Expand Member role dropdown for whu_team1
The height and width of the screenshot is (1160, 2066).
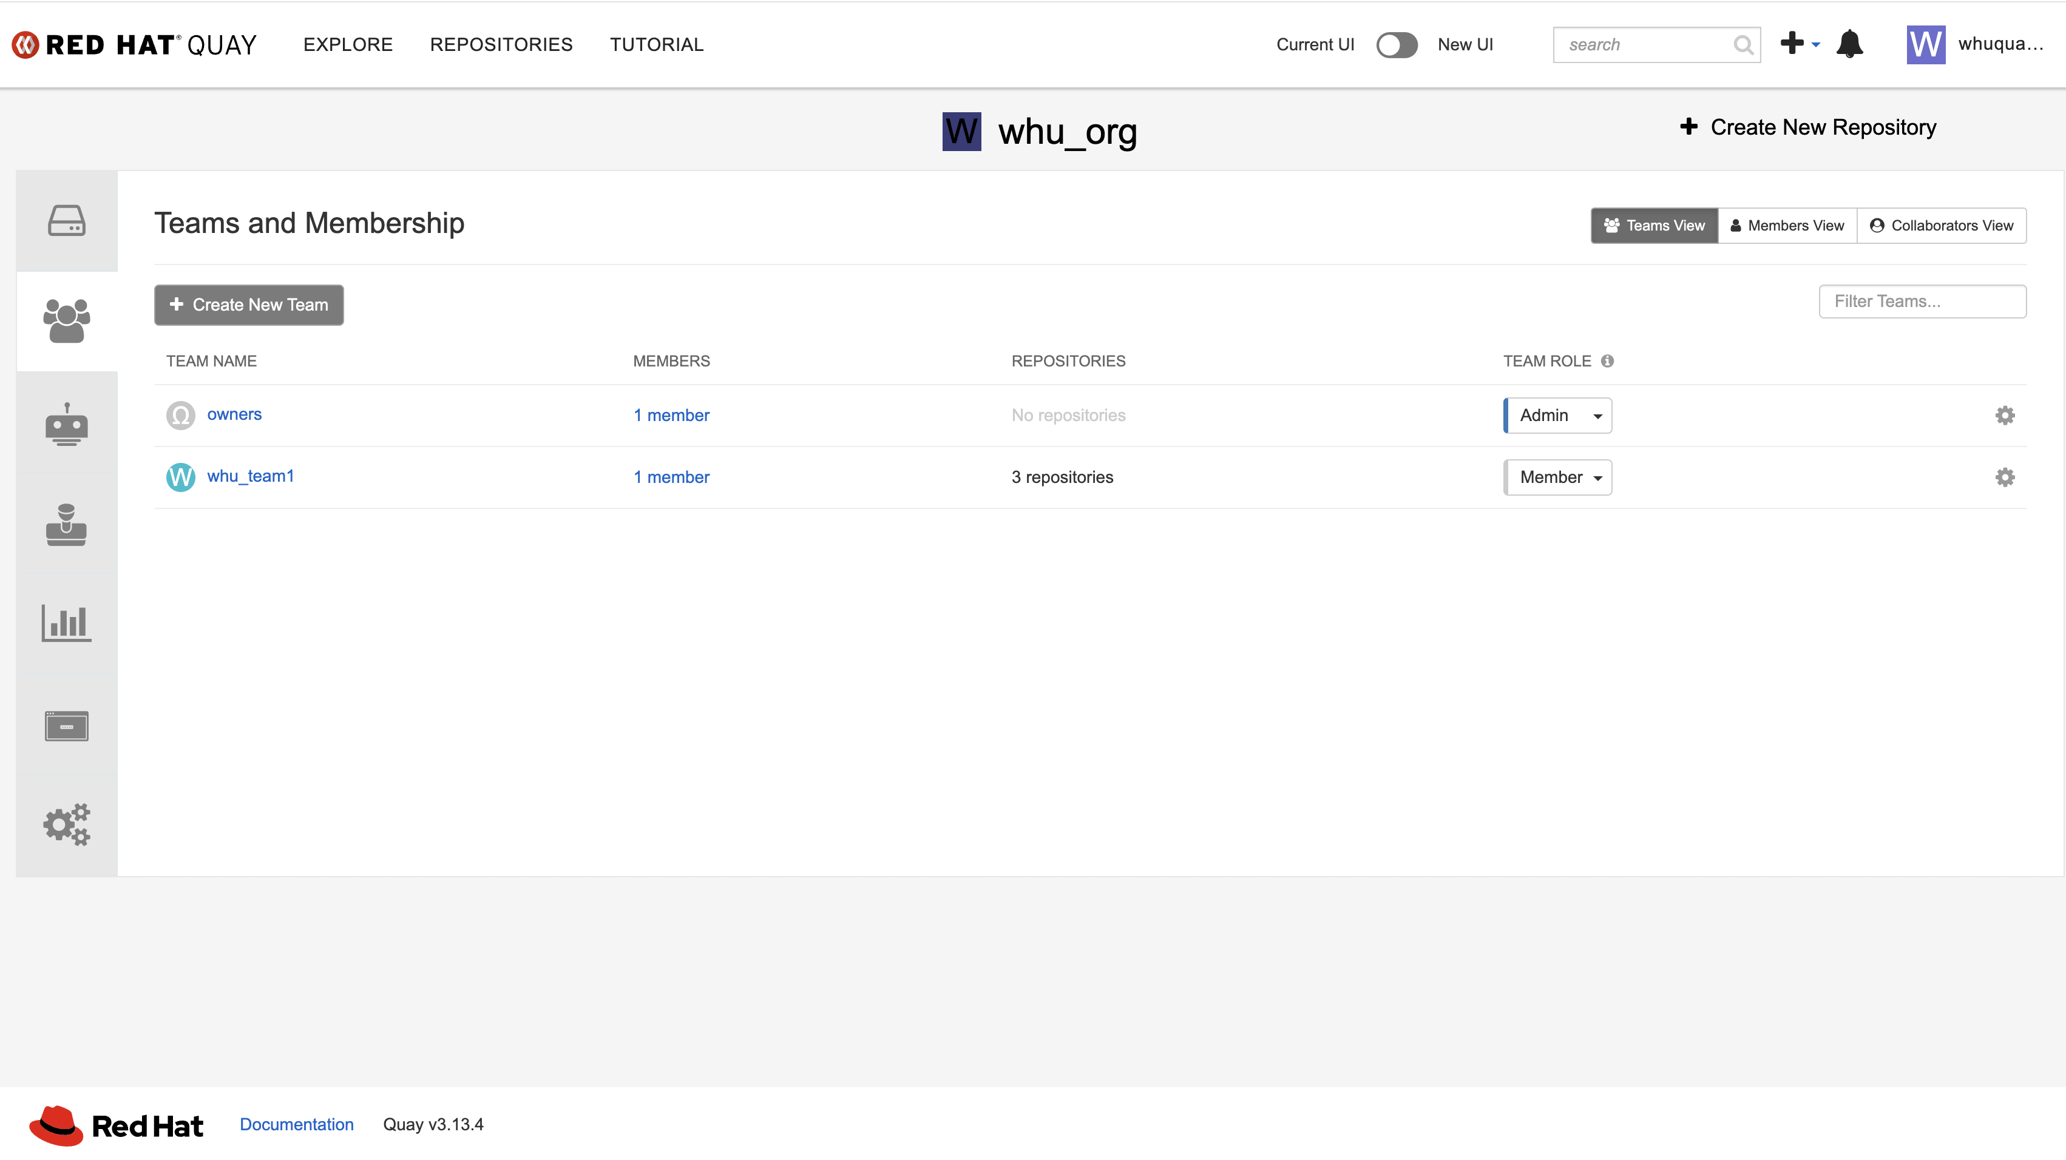tap(1557, 477)
